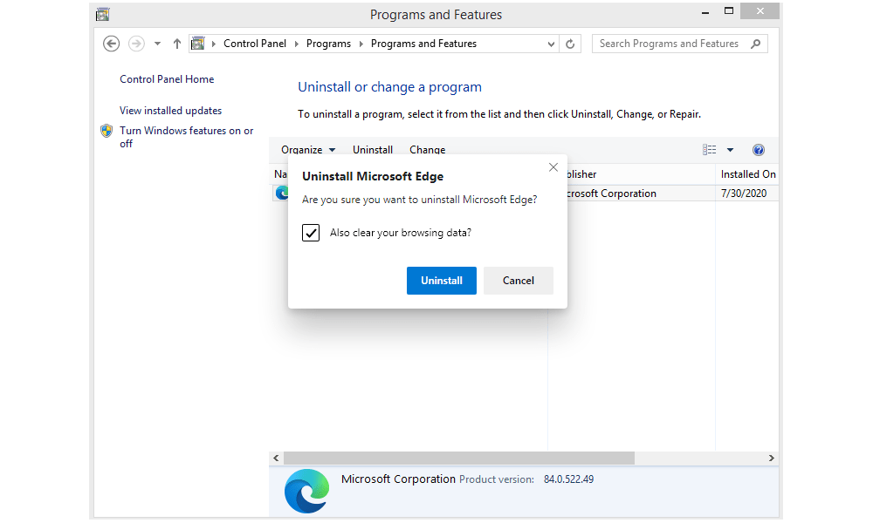Click the Search Programs and Features field
873x523 pixels.
coord(679,44)
